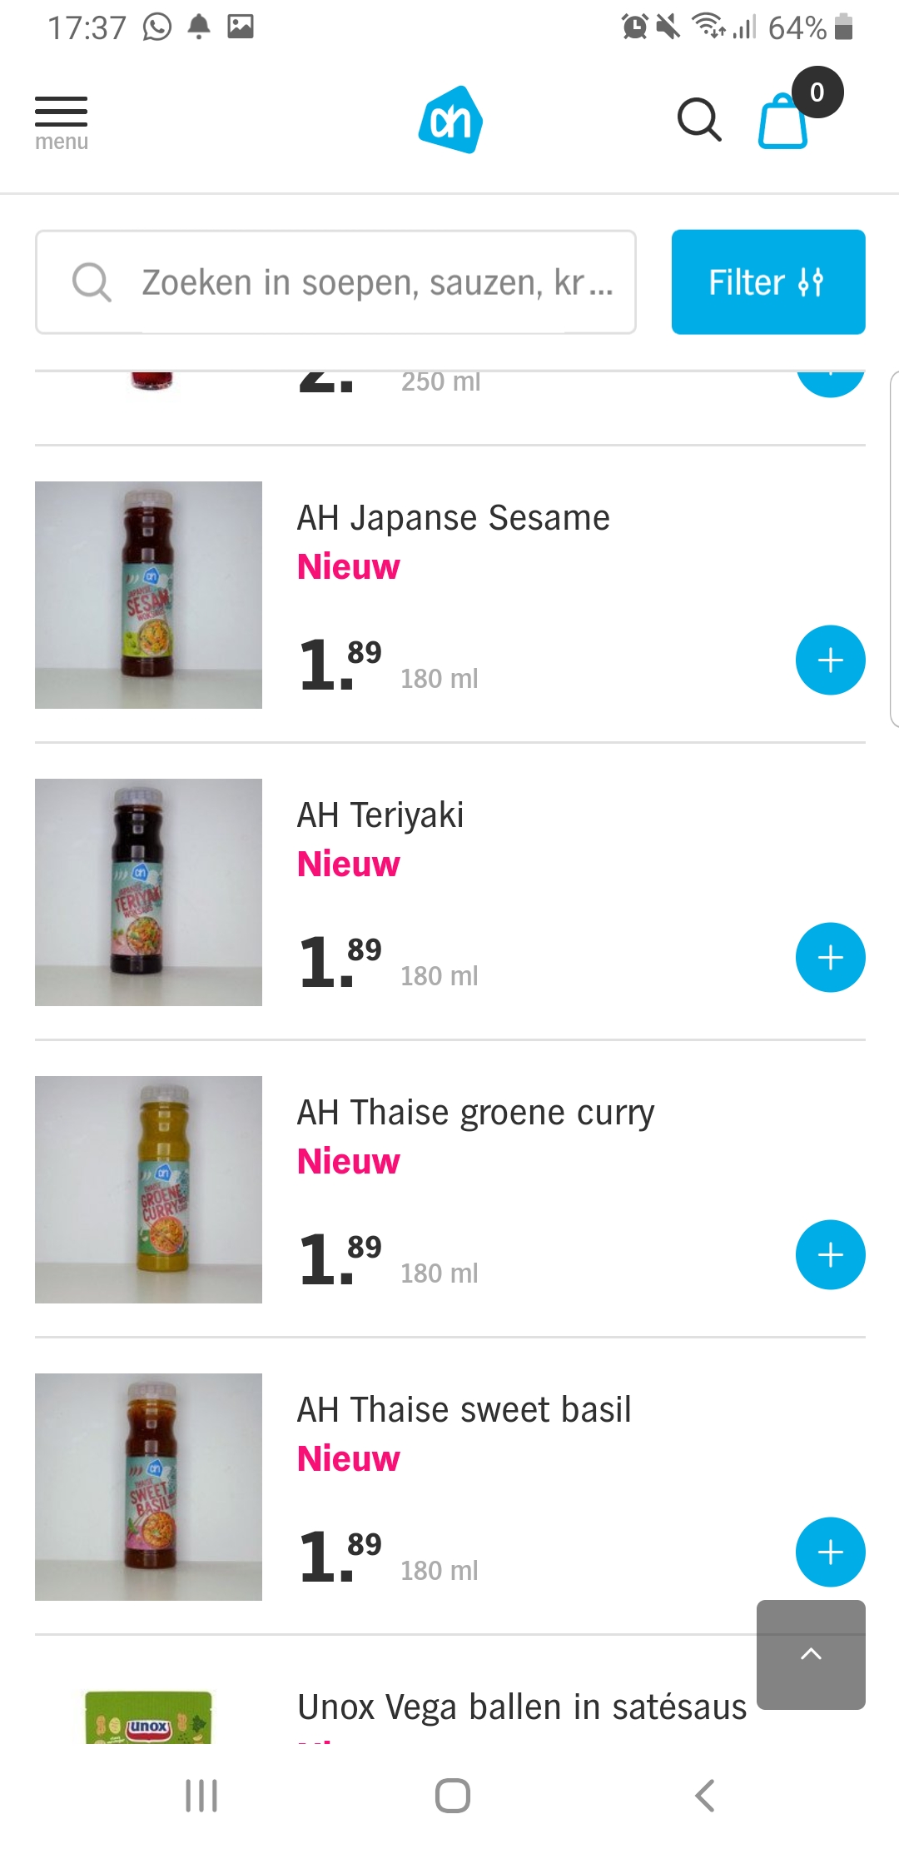The width and height of the screenshot is (899, 1849).
Task: View AH Thaise sweet basil product photo
Action: click(148, 1487)
